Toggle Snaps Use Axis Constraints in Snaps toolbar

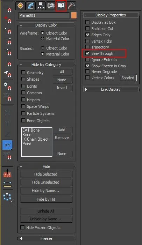point(7,97)
